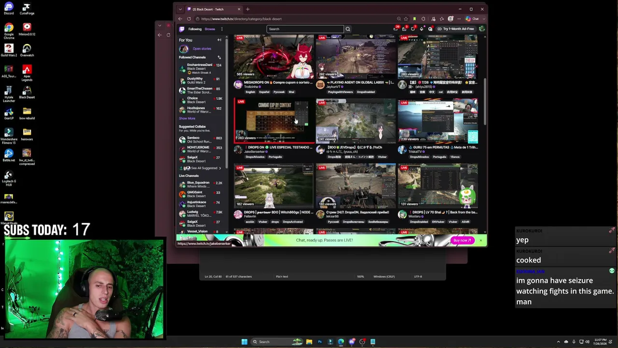Open the 182 viewers Witch drops thumbnail
The height and width of the screenshot is (348, 618).
pos(274,186)
